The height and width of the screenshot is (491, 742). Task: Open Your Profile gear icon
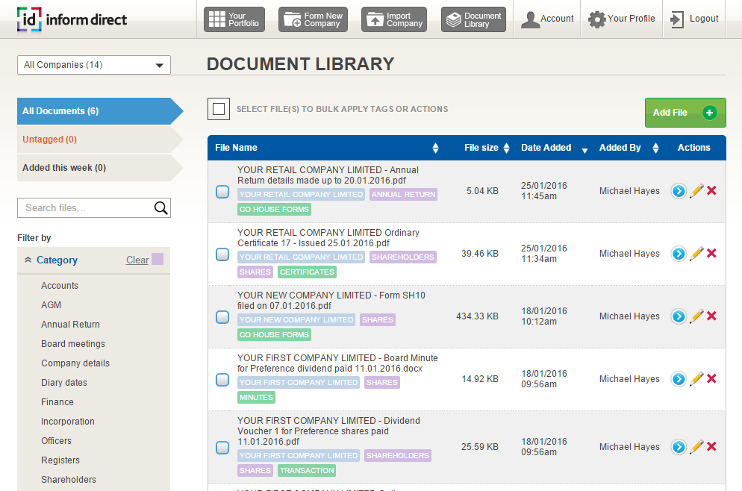[x=596, y=19]
